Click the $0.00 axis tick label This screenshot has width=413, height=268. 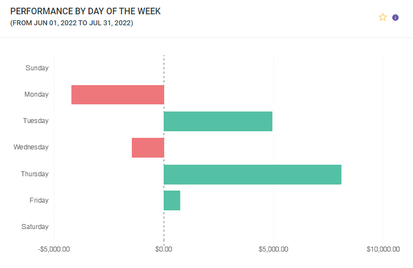(x=164, y=249)
